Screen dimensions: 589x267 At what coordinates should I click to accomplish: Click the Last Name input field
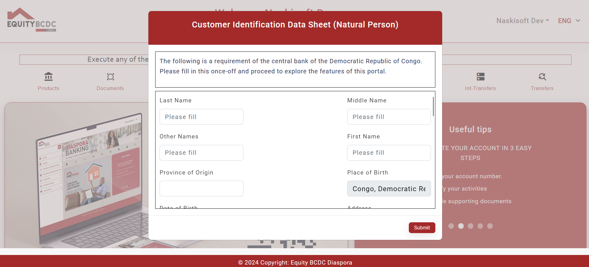coord(201,117)
